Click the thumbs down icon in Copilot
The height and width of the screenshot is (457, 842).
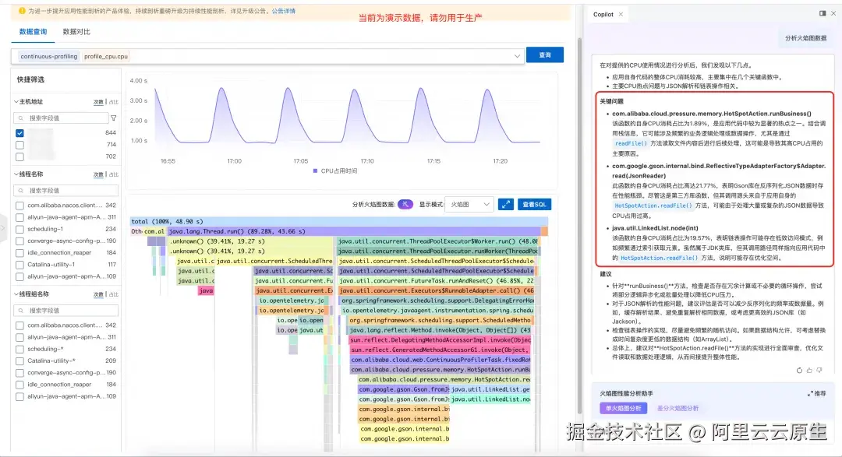click(819, 370)
